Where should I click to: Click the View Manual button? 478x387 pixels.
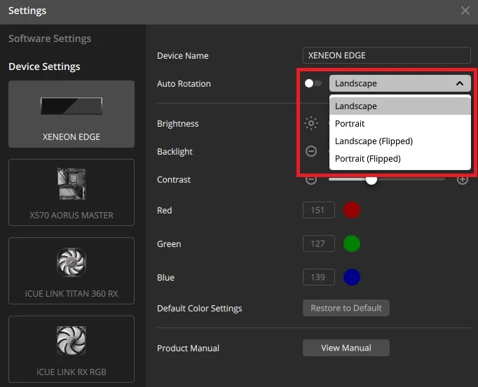[x=346, y=348]
